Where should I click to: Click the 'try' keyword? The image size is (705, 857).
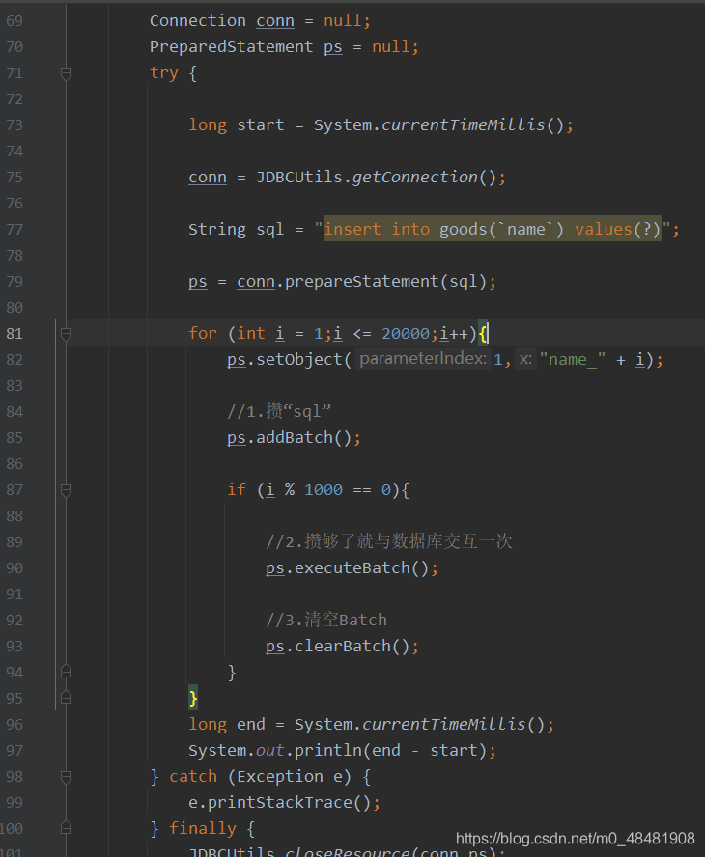(164, 73)
